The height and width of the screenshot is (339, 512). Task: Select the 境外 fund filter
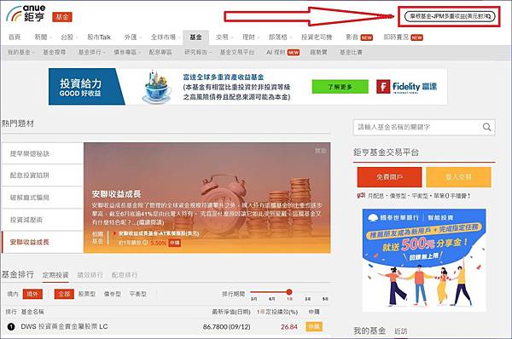(x=32, y=294)
